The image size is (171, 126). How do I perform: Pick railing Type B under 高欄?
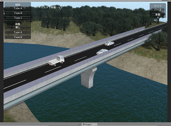click(x=18, y=37)
